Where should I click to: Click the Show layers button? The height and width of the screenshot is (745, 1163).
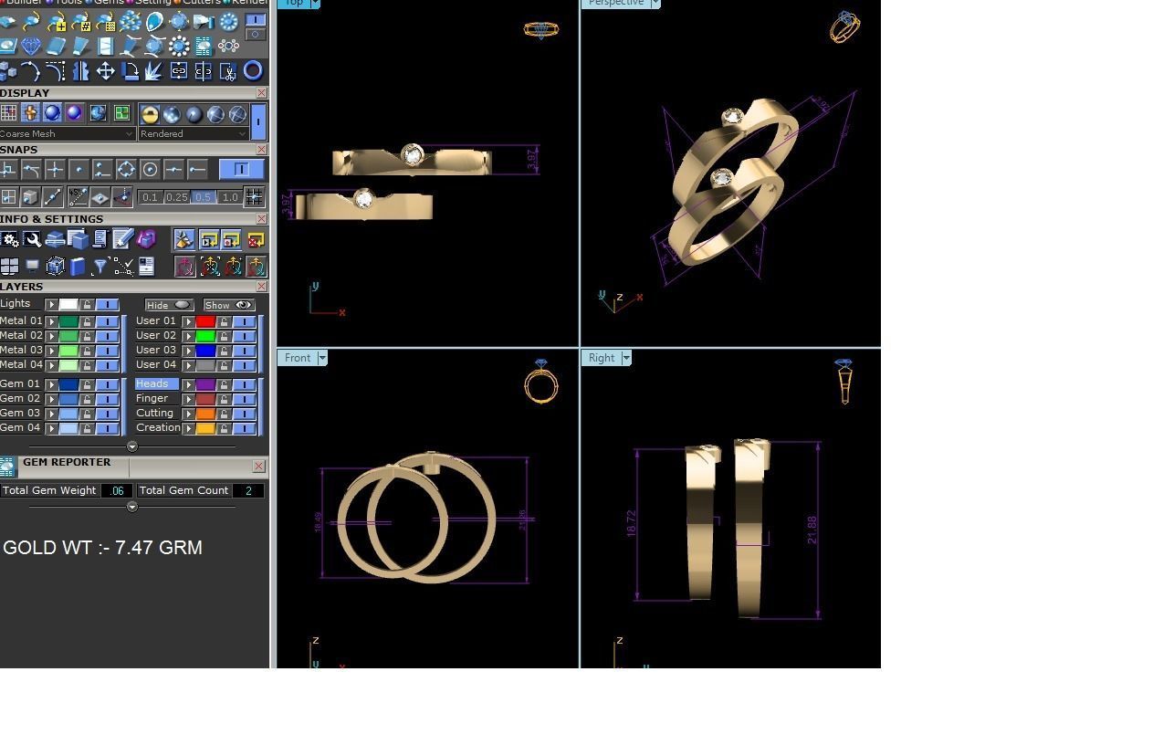coord(228,305)
